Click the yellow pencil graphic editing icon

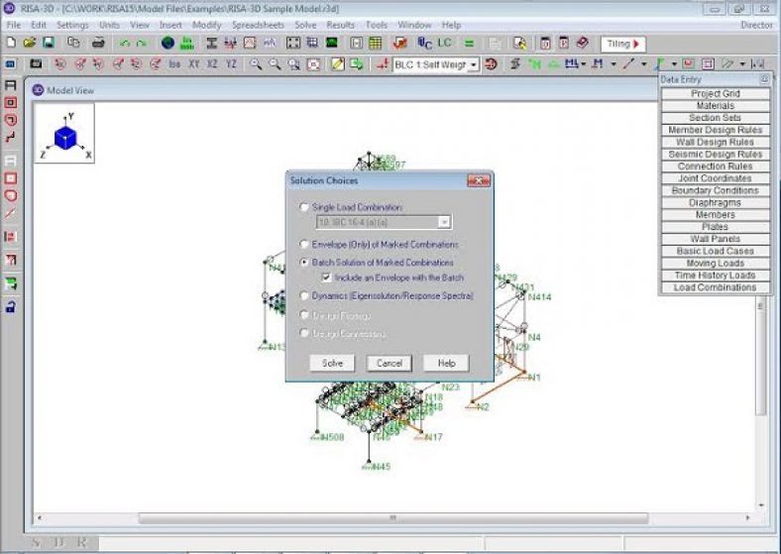[x=338, y=64]
